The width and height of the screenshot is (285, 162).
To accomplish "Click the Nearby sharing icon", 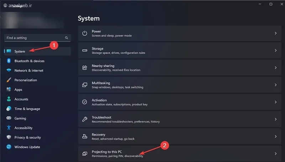I will [84, 68].
